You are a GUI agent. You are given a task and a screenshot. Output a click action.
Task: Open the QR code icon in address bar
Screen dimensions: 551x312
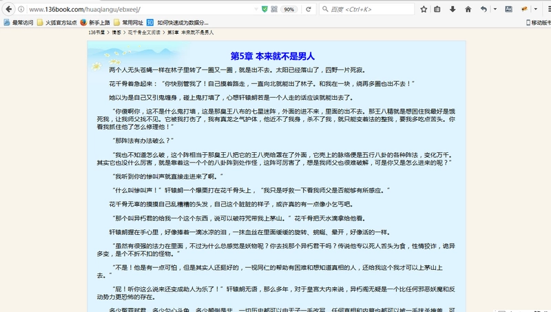pyautogui.click(x=274, y=9)
